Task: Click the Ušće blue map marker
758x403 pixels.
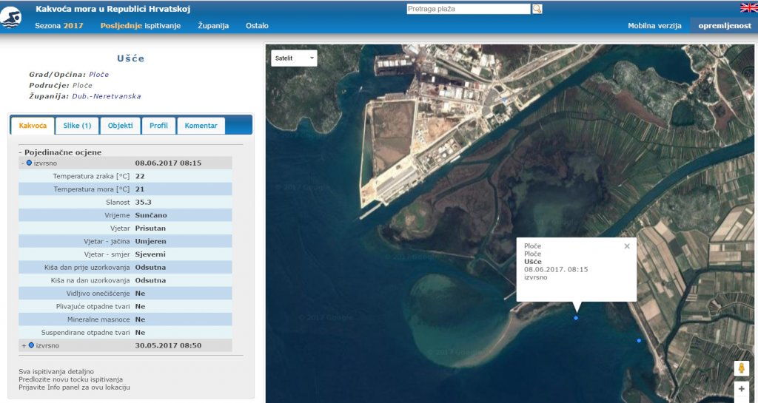Action: click(x=576, y=318)
